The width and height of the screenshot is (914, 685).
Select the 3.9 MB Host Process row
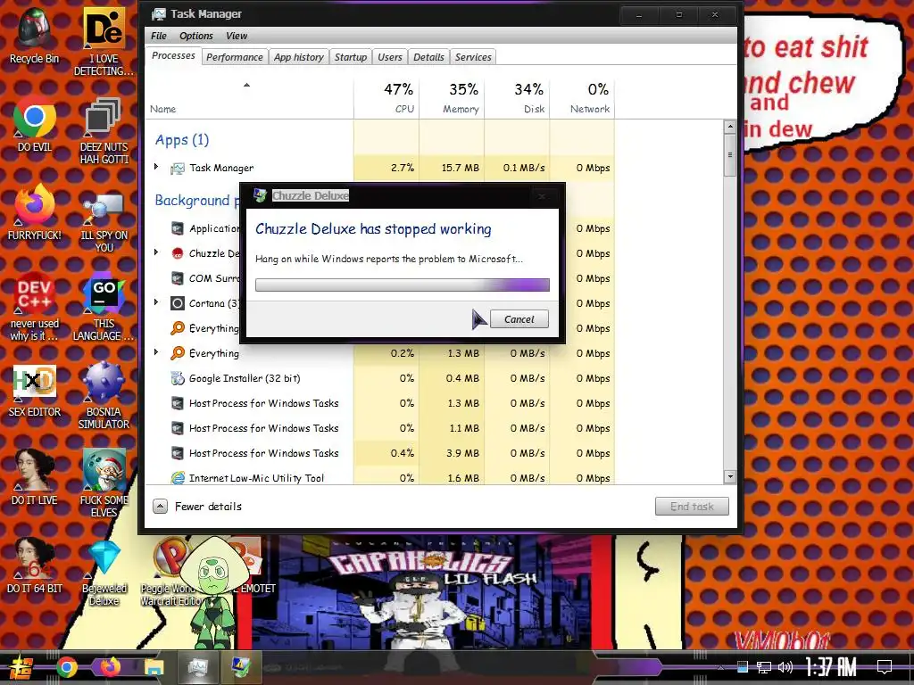click(x=378, y=452)
